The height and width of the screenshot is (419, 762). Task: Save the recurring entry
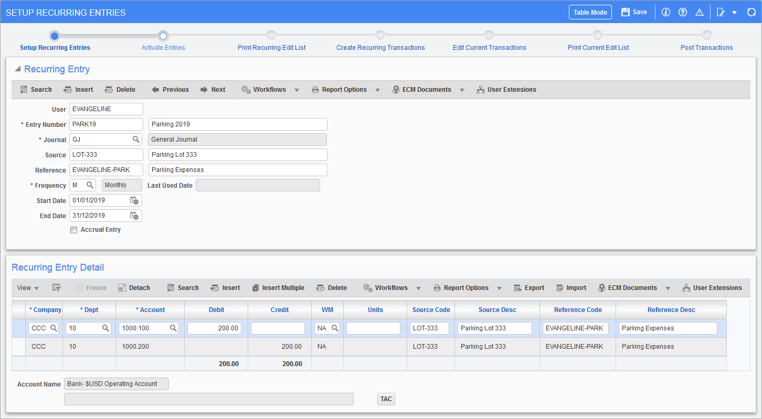point(633,12)
